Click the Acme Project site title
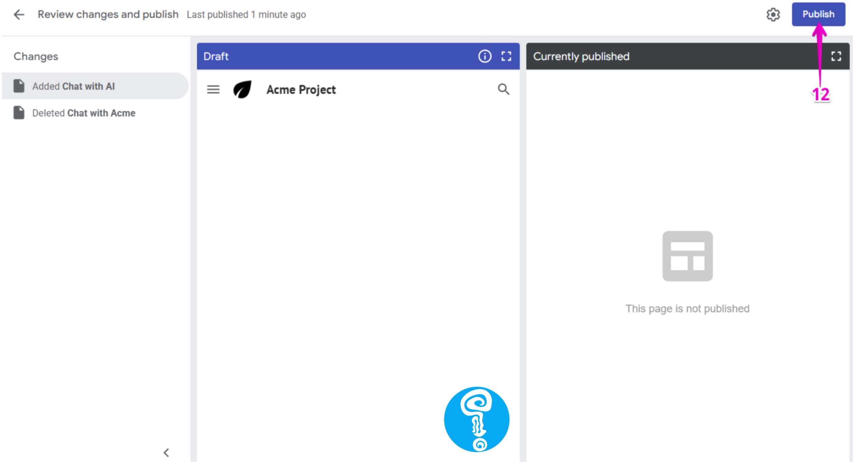The width and height of the screenshot is (853, 462). pyautogui.click(x=301, y=90)
